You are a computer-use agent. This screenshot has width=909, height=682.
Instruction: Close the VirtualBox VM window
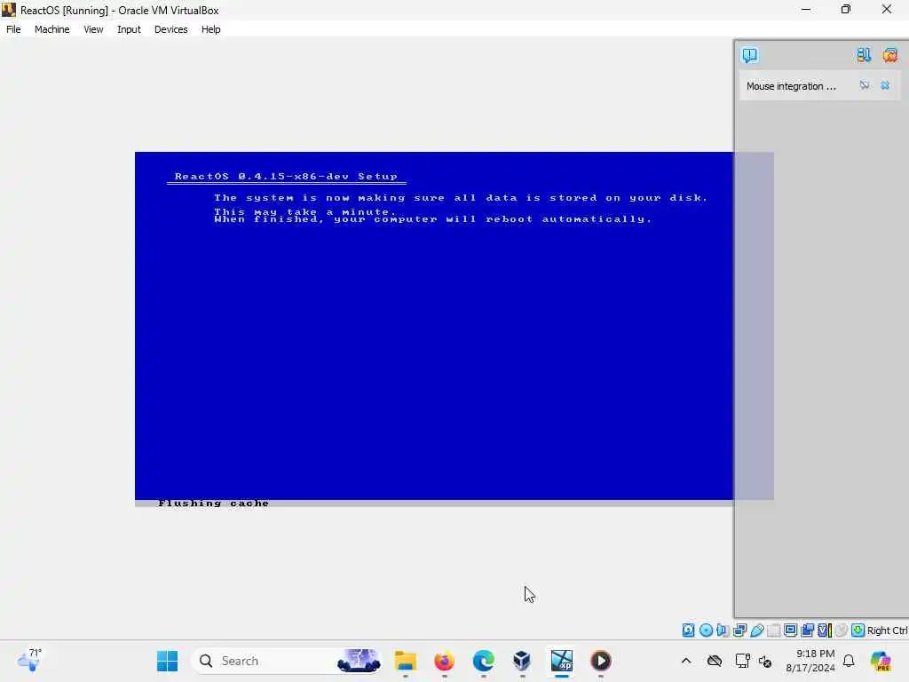click(x=887, y=10)
